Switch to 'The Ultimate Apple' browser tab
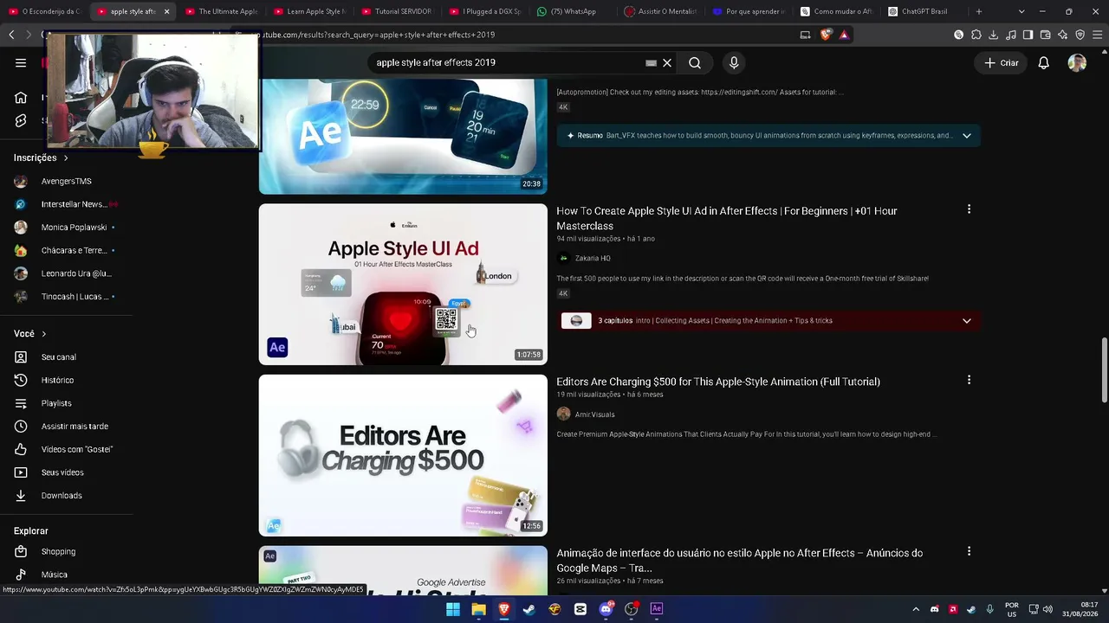 [221, 11]
